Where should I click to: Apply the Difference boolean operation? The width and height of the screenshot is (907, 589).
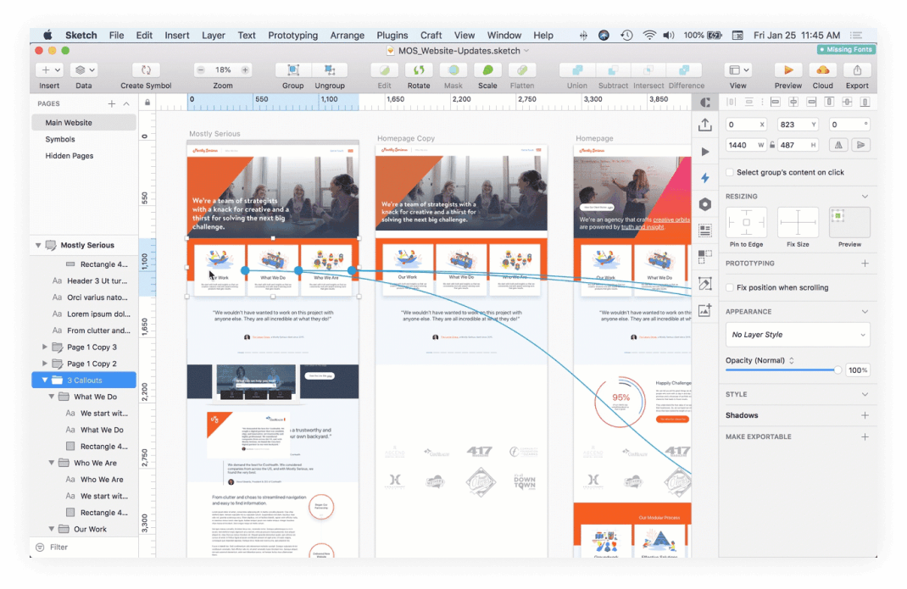pos(684,70)
